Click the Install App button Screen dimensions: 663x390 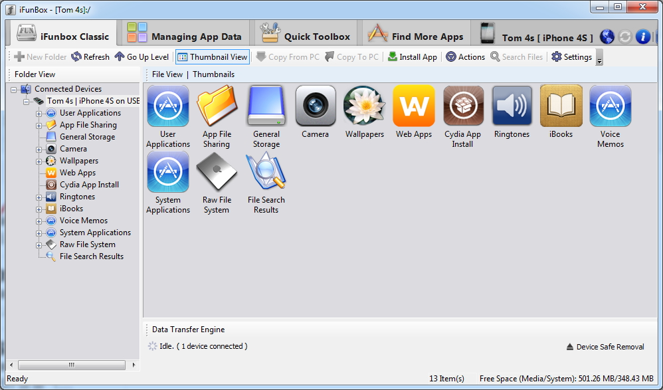coord(412,57)
